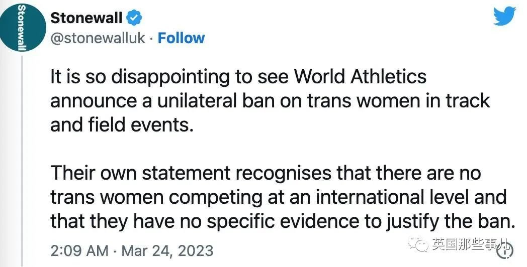
Task: Click the WeChat chat bubbles watermark icon
Action: coord(418,244)
